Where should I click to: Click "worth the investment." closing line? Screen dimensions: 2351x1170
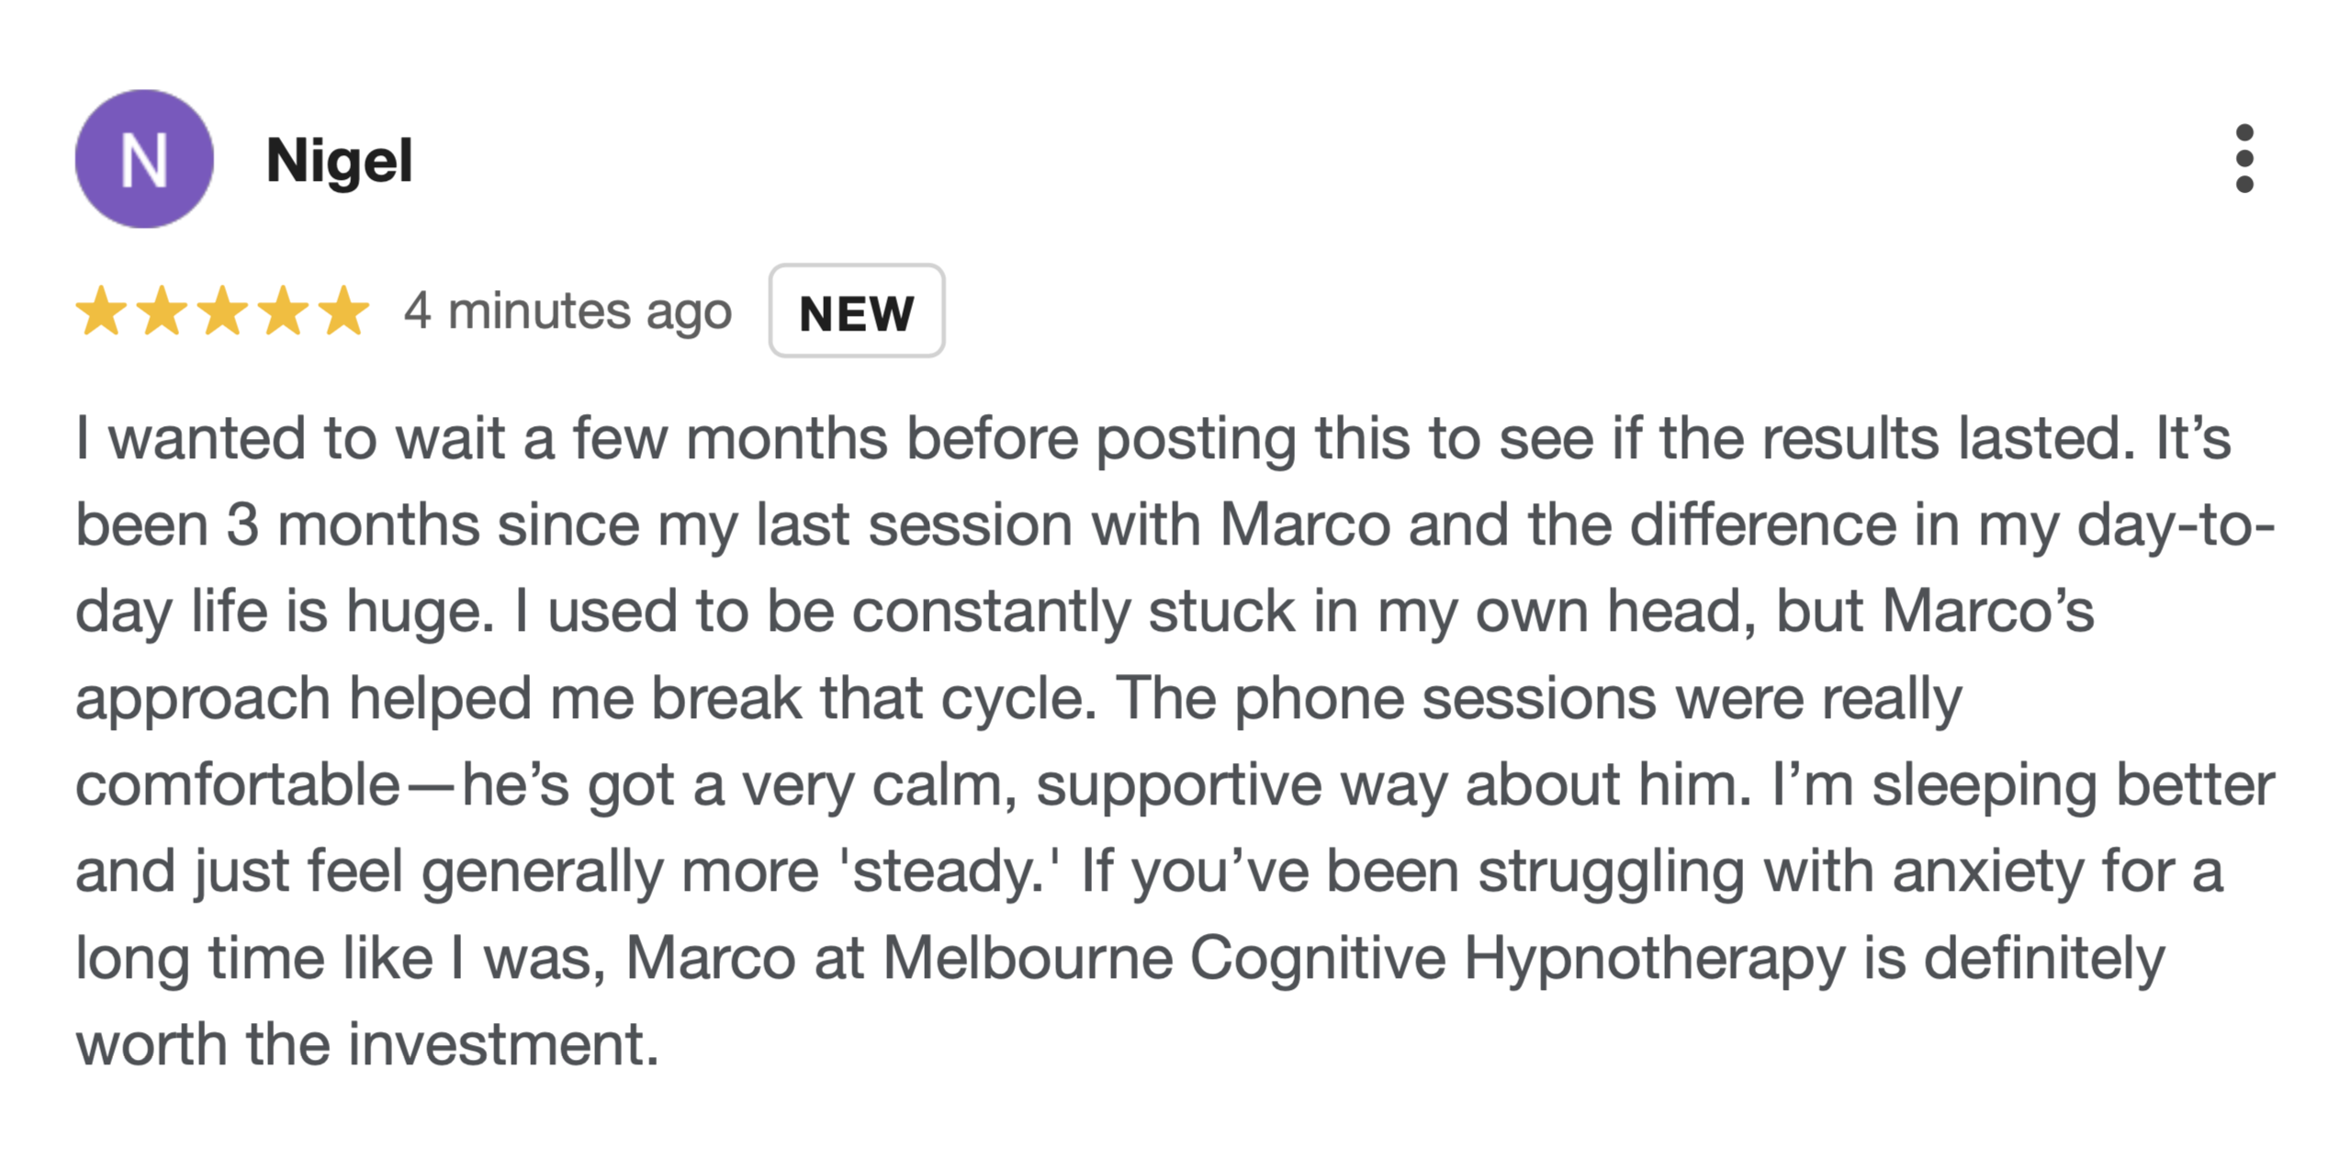367,1045
